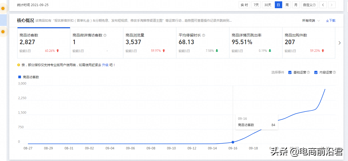
Task: Select the 商品详情页跳出率 metric card
Action: coord(256,43)
